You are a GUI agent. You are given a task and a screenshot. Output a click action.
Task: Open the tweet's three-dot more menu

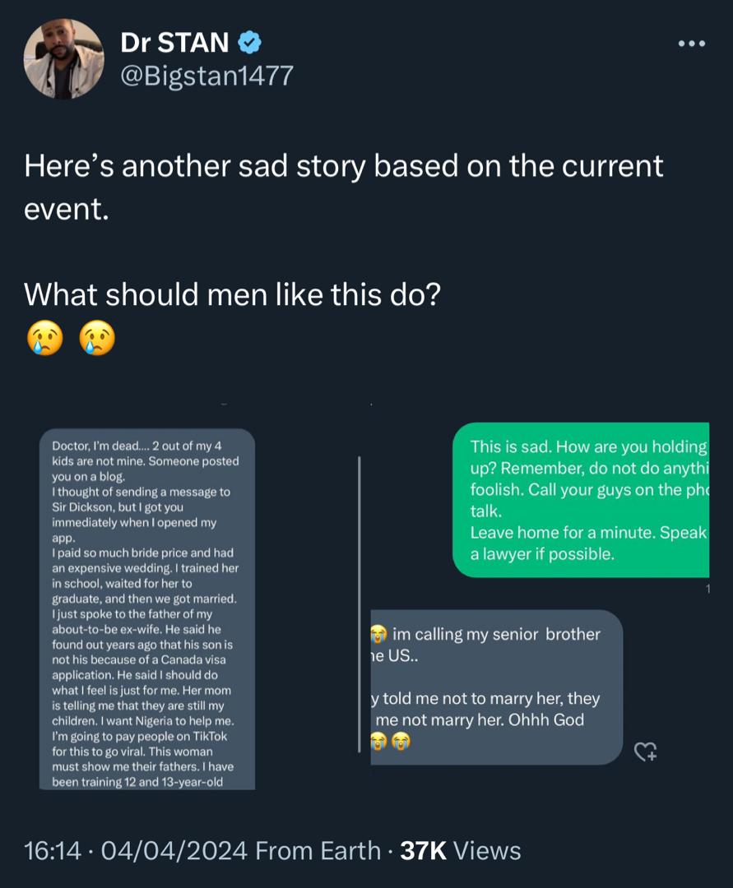[689, 44]
